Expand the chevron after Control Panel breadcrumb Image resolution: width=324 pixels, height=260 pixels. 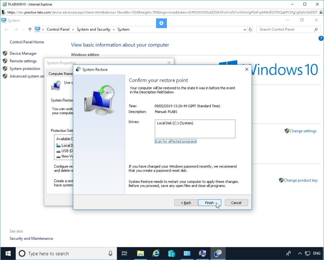[73, 30]
